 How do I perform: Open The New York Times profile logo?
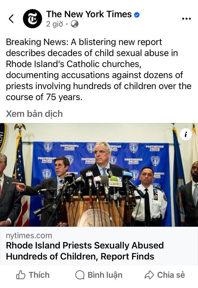(32, 19)
